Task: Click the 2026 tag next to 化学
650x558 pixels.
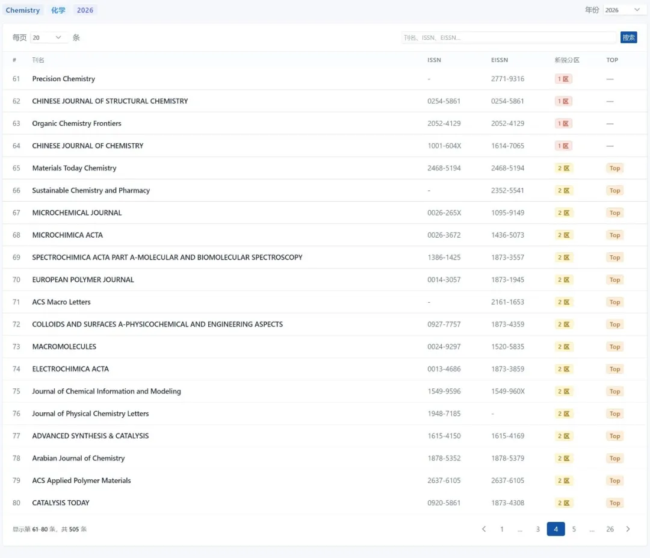Action: coord(85,10)
